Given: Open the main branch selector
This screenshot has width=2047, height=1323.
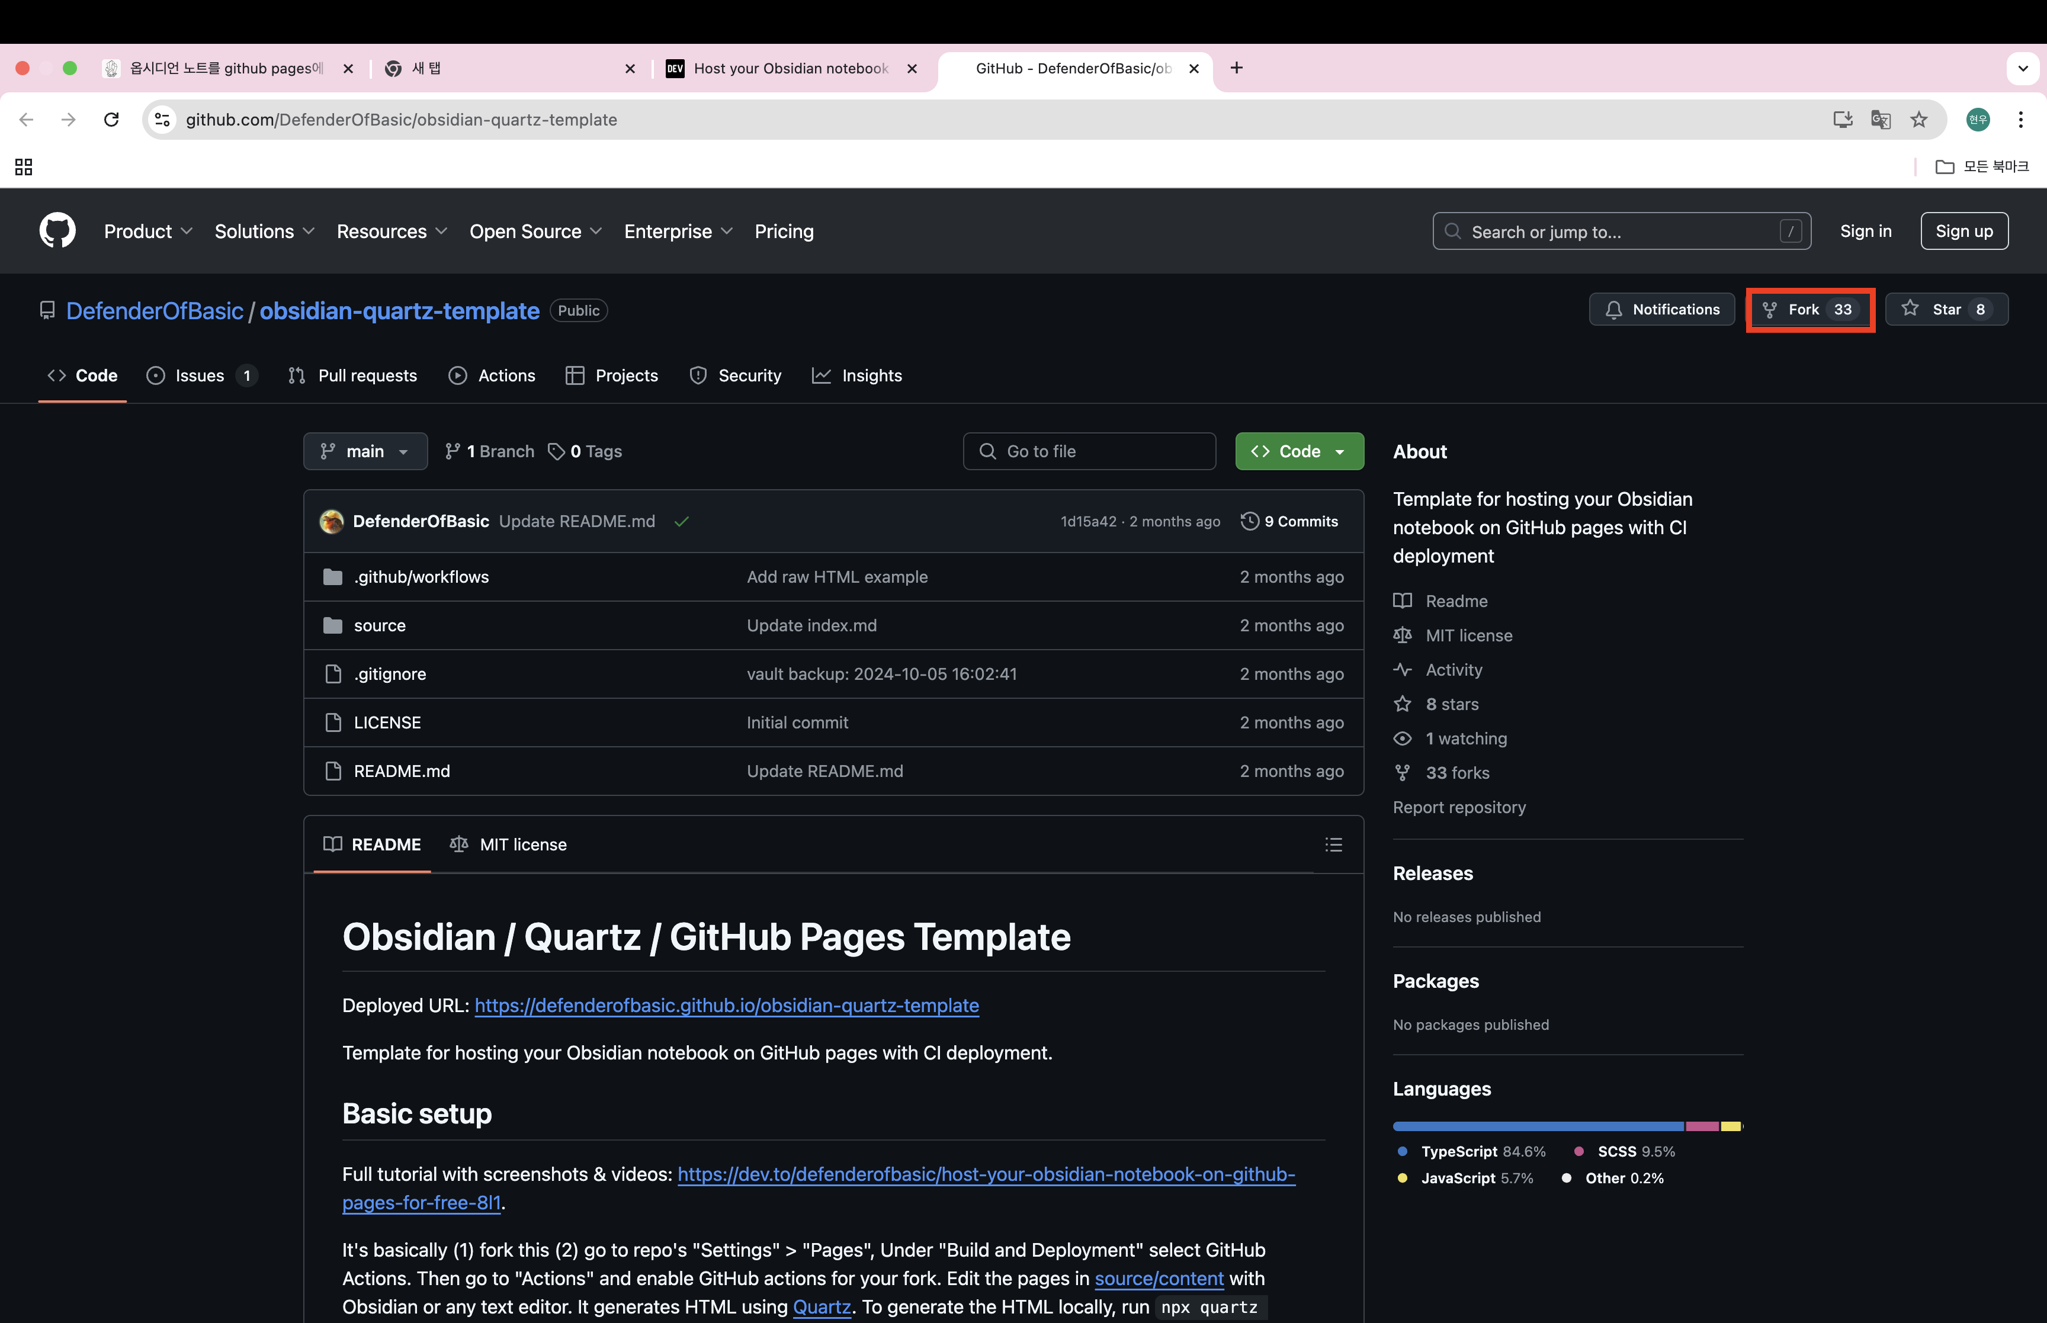Looking at the screenshot, I should [365, 451].
